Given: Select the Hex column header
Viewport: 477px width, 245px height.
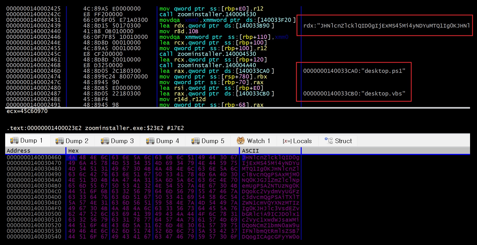Looking at the screenshot, I should [x=153, y=151].
